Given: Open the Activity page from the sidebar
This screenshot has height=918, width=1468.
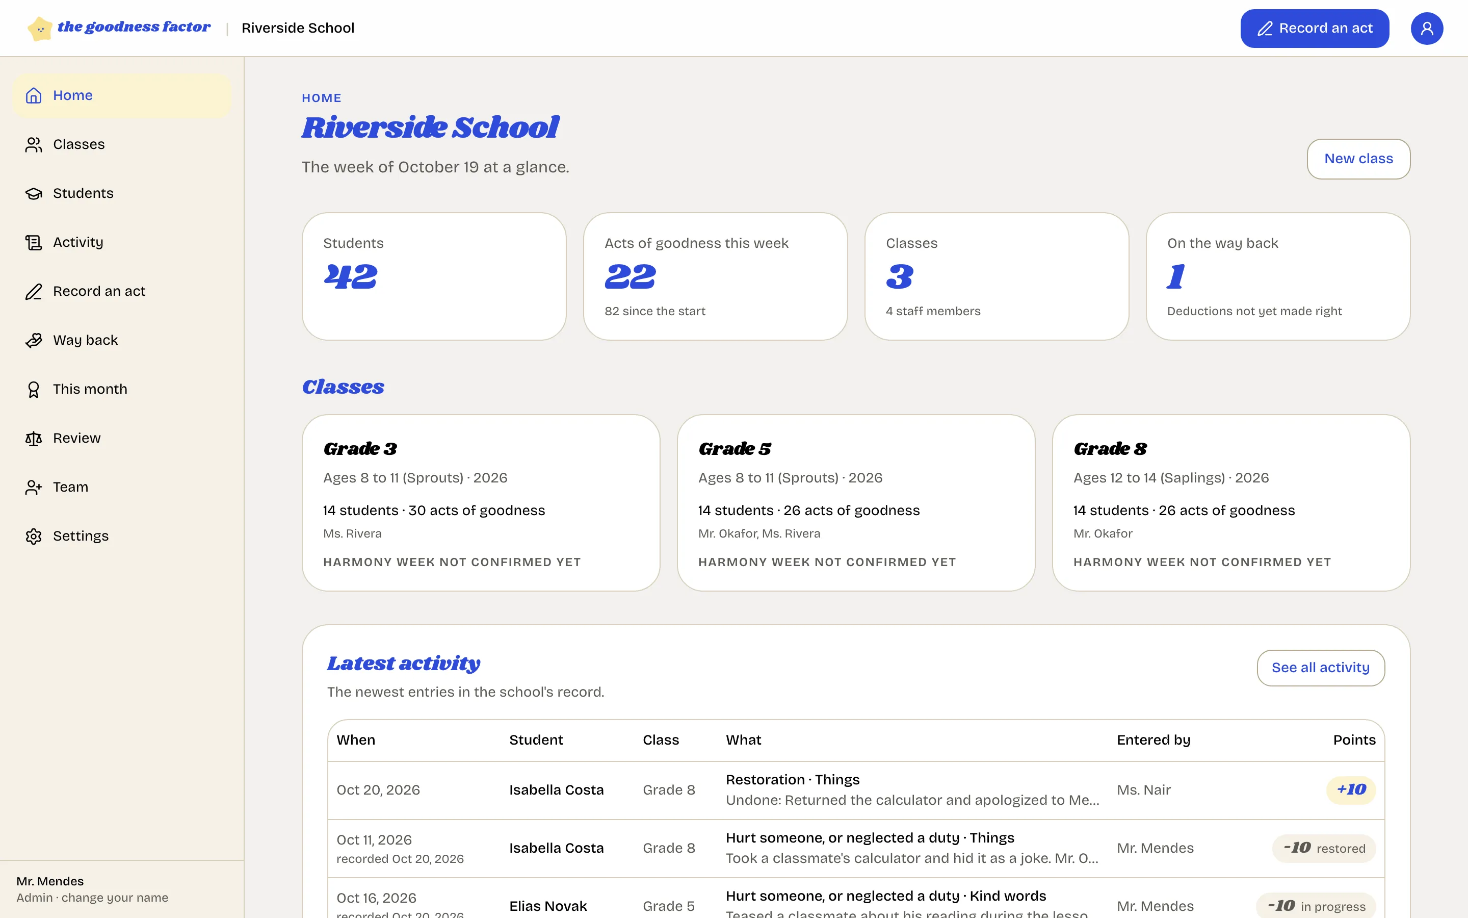Looking at the screenshot, I should click(121, 242).
